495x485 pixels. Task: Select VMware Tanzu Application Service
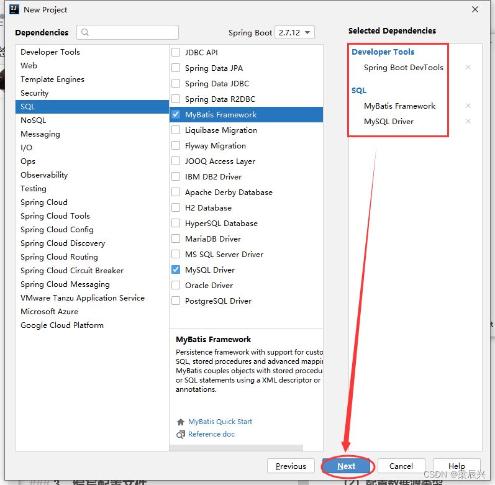click(92, 298)
